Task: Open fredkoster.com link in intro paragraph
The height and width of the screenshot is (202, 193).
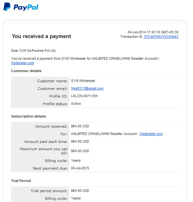Action: tap(23, 63)
